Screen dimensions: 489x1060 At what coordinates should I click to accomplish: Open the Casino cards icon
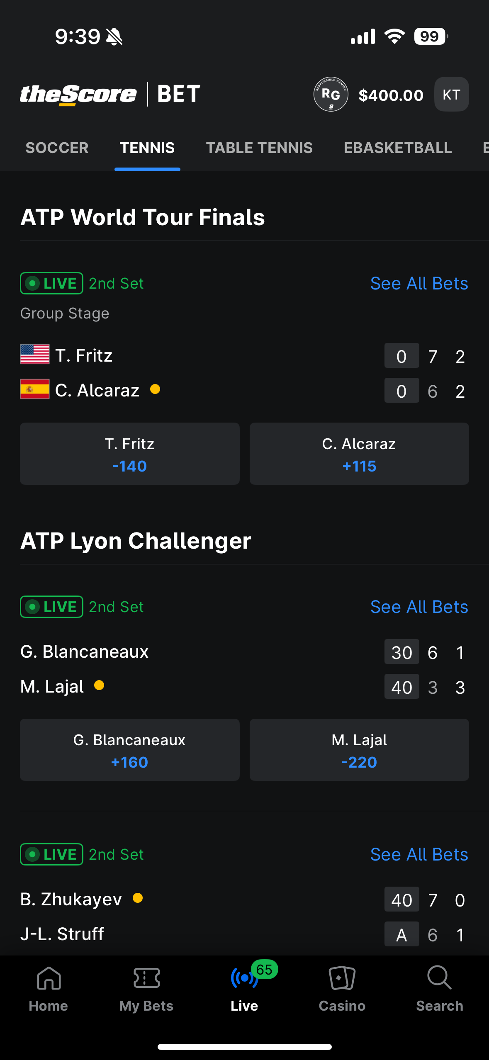click(x=342, y=979)
